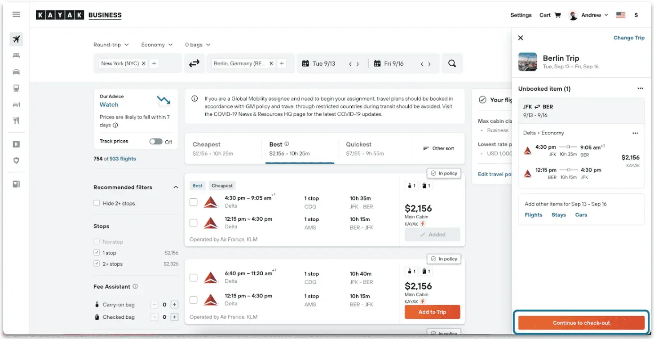Image resolution: width=654 pixels, height=339 pixels.
Task: Open Unbooked item more-options dots
Action: (x=640, y=89)
